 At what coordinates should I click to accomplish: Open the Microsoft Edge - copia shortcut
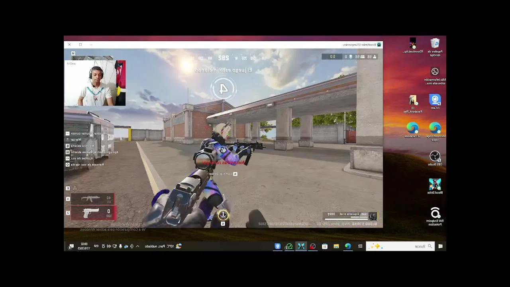(435, 132)
